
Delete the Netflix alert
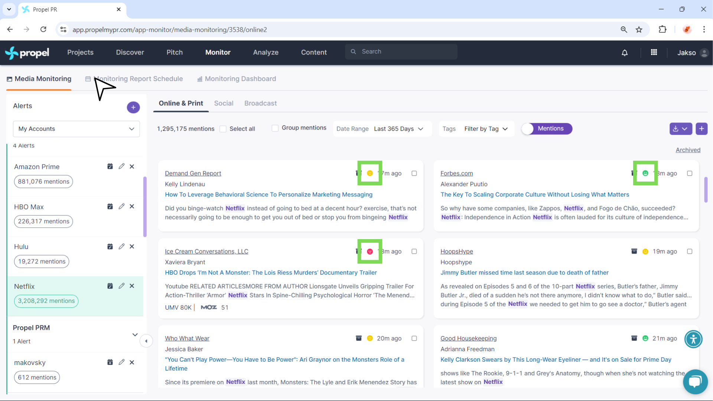tap(132, 286)
